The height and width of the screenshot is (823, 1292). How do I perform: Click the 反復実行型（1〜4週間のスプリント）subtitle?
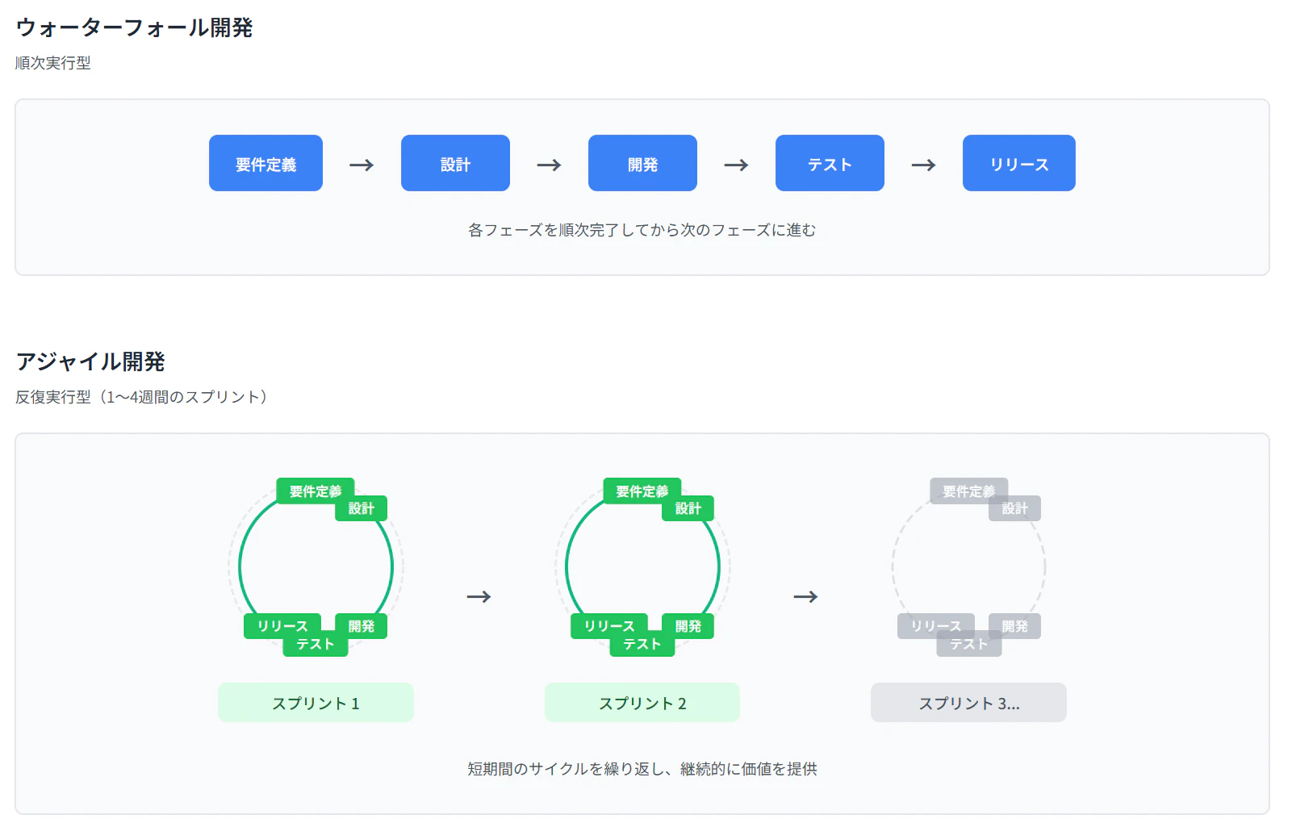point(142,397)
